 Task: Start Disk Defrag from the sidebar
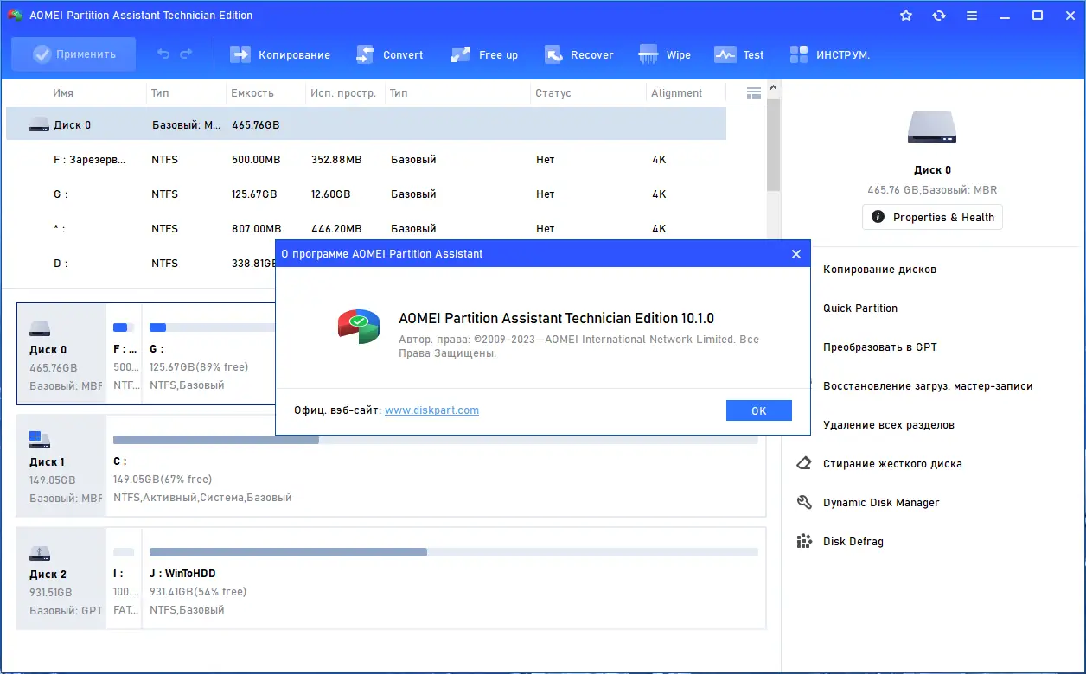click(x=853, y=541)
